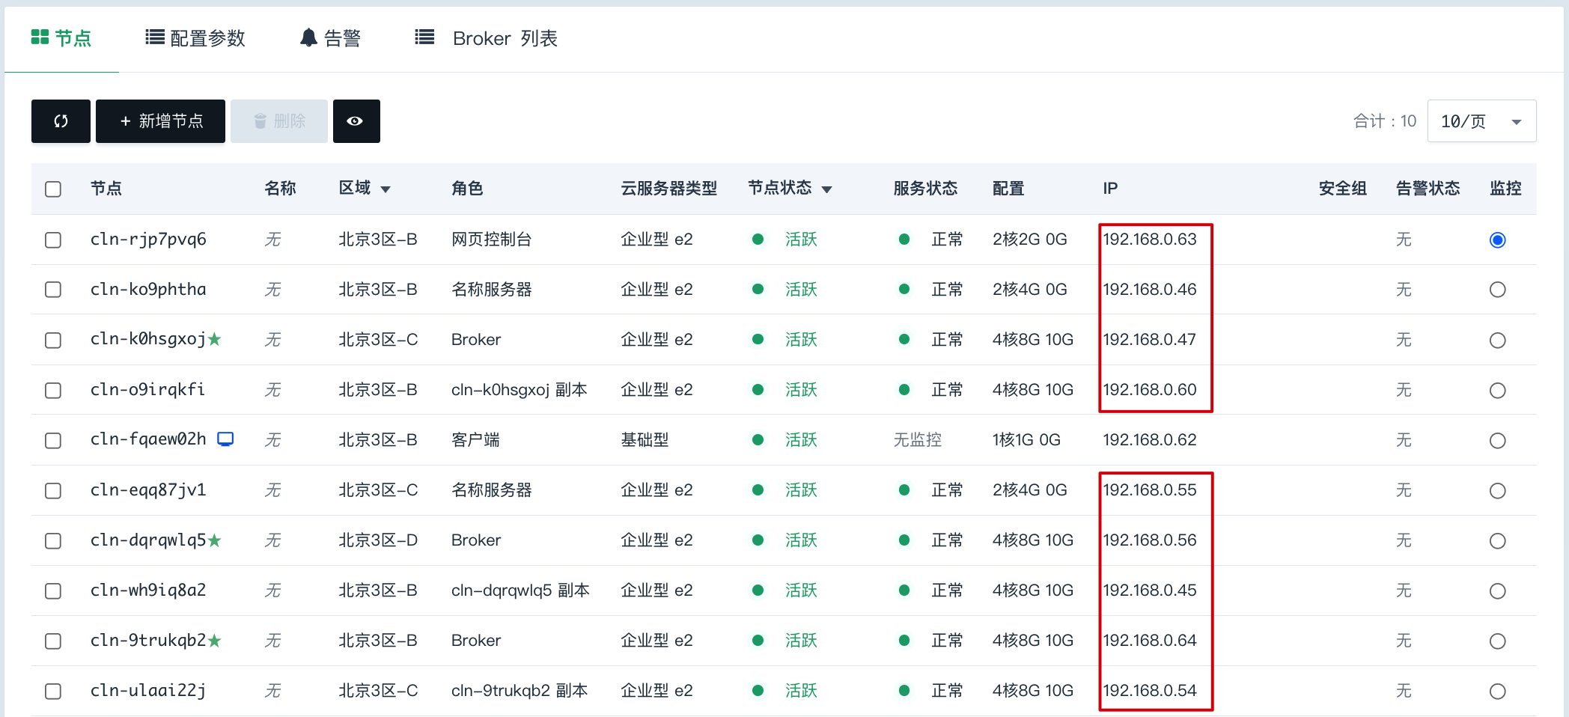The image size is (1569, 717).
Task: Click the bell icon in 告警 tab
Action: [308, 37]
